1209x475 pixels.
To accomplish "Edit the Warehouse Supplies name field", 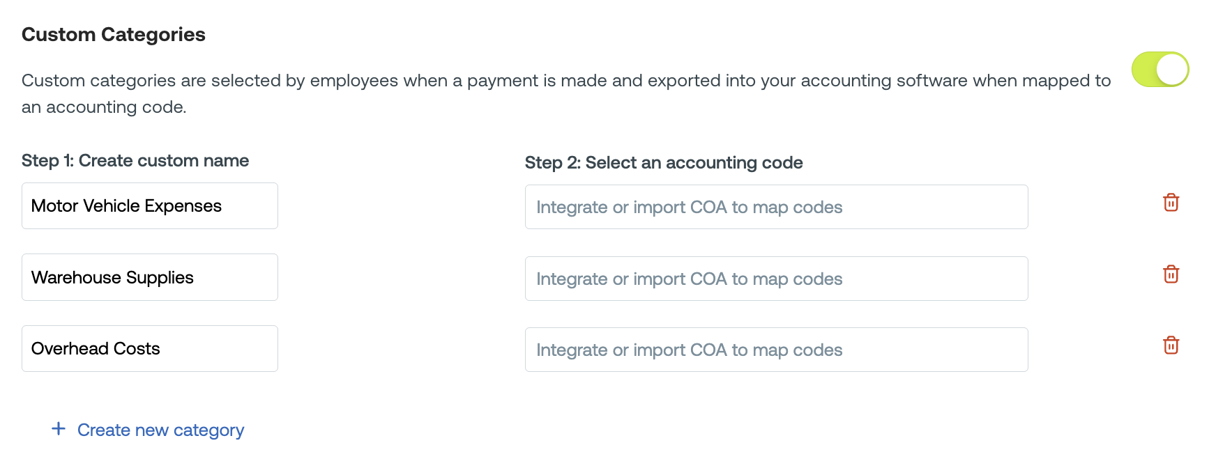I will coord(150,277).
